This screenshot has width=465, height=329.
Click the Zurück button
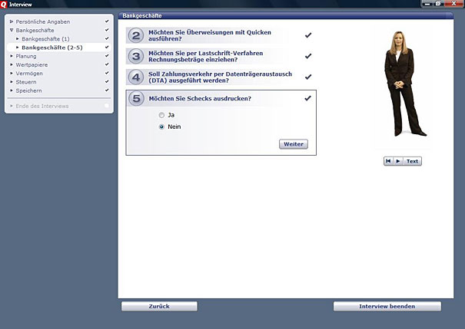[159, 306]
